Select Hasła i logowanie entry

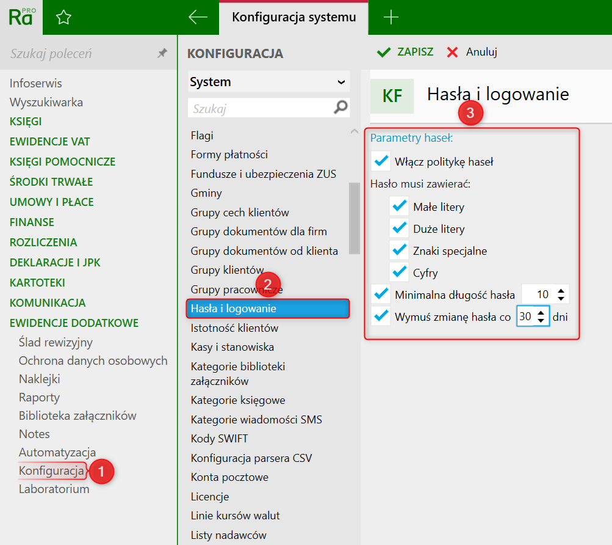(268, 309)
